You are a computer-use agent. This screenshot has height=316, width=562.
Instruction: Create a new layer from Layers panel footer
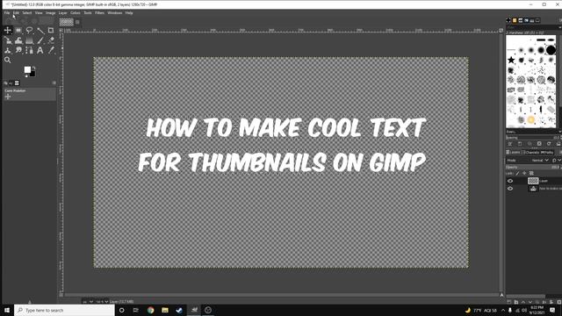509,302
